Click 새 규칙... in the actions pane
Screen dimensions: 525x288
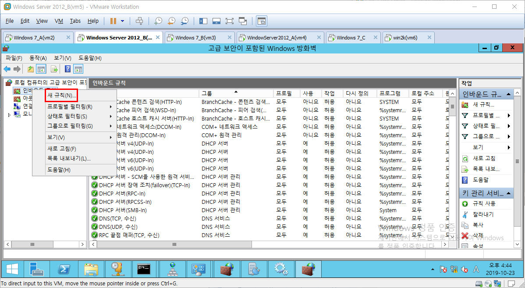[x=483, y=105]
